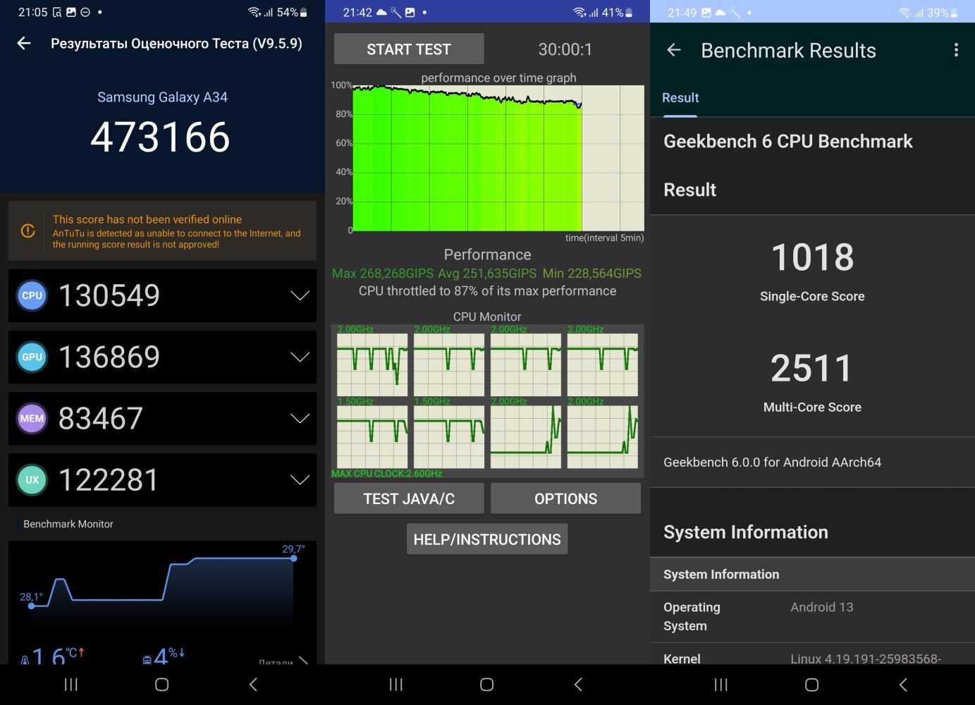Open HELP/INSTRUCTIONS
This screenshot has width=975, height=705.
487,539
